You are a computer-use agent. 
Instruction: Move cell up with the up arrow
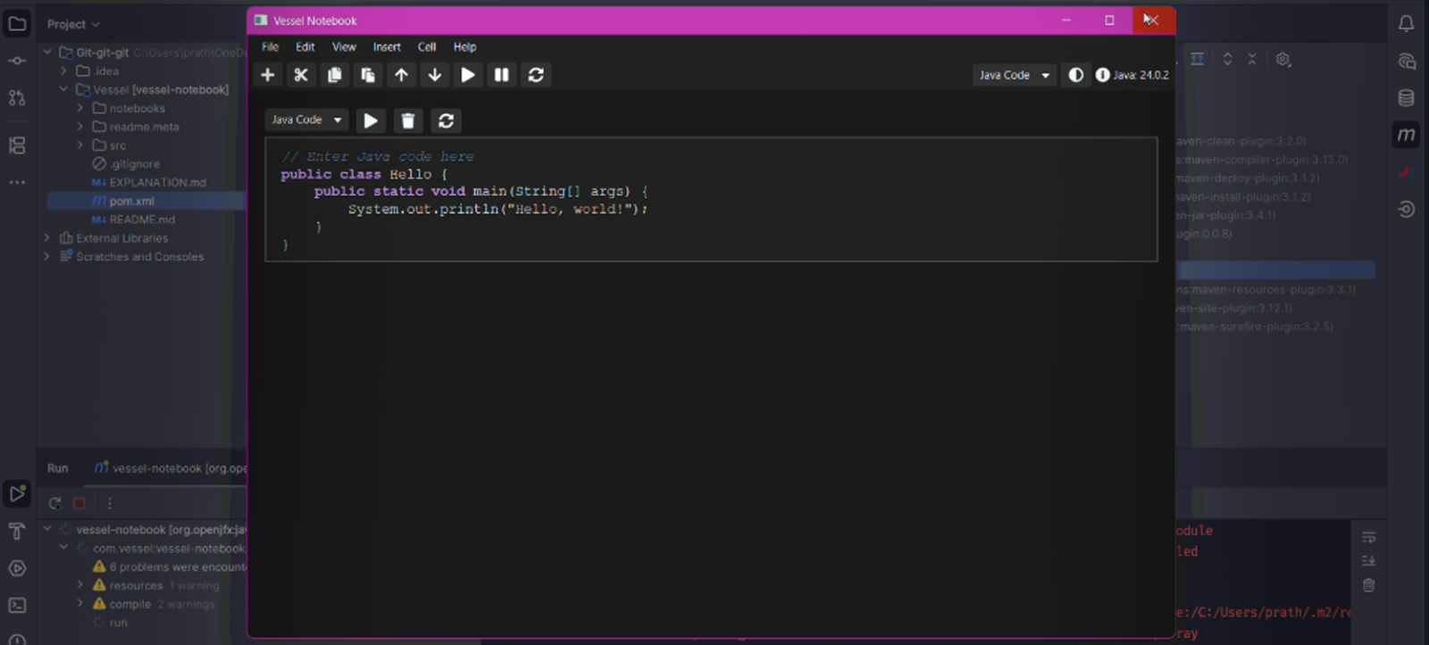[x=401, y=75]
